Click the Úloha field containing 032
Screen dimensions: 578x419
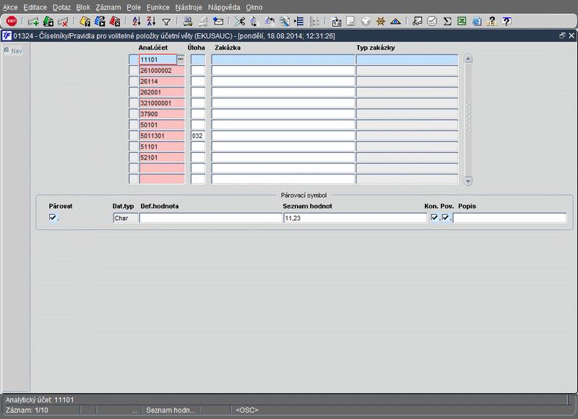(198, 136)
